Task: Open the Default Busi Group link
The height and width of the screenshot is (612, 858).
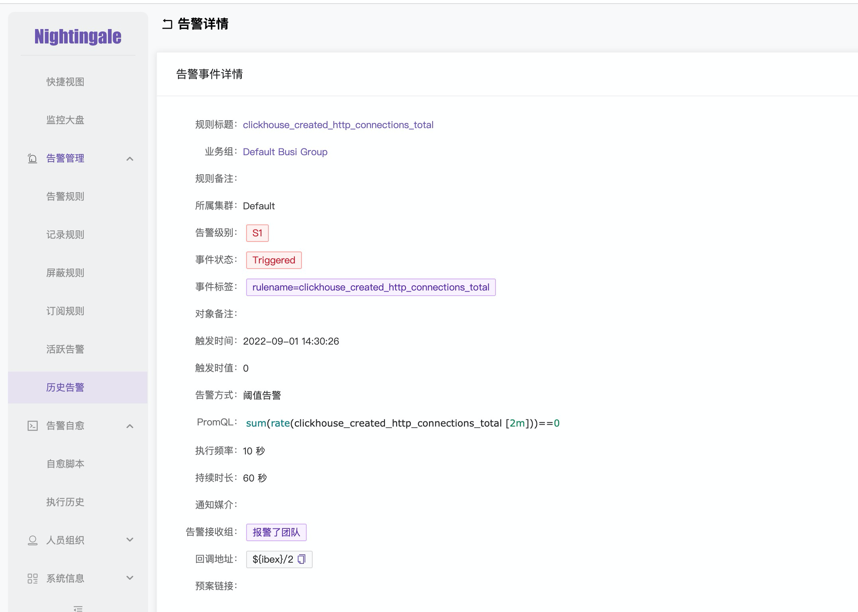Action: [x=285, y=152]
